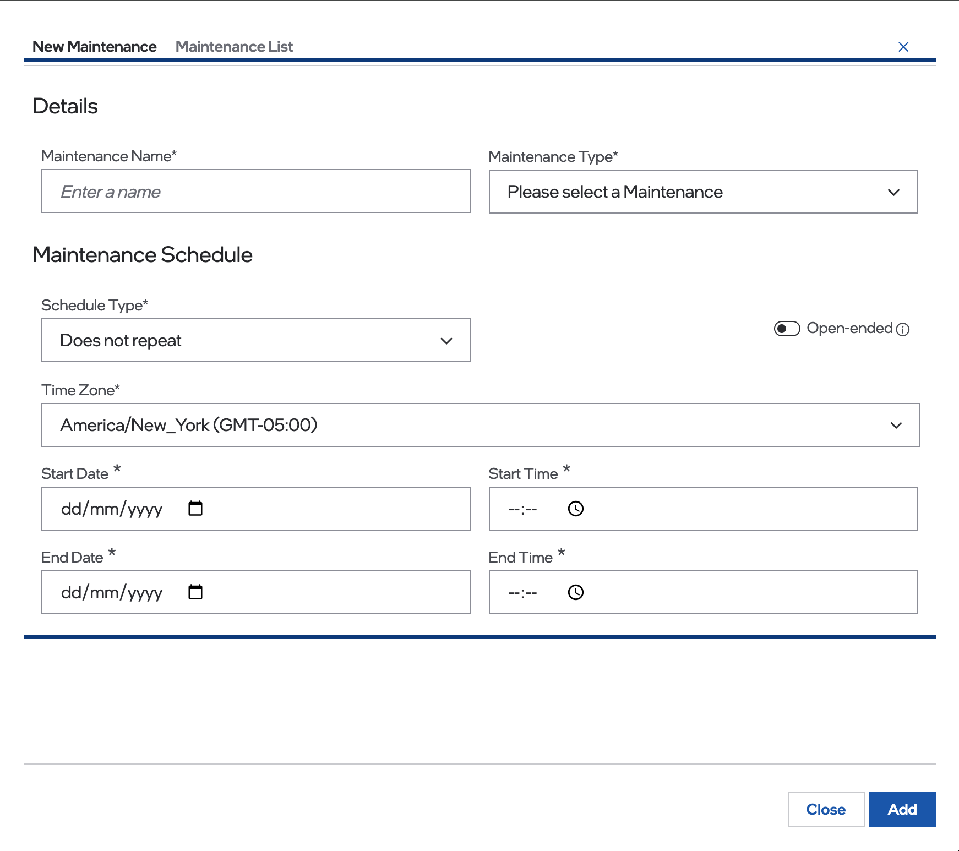Focus the Maintenance Name text field
Screen dimensions: 959x851
click(256, 192)
